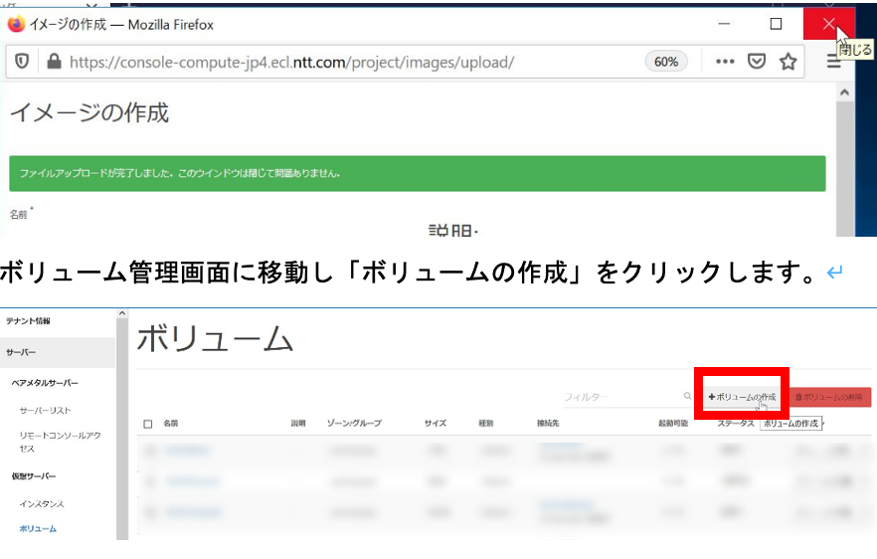
Task: Open the page actions three-dot menu
Action: [x=725, y=62]
